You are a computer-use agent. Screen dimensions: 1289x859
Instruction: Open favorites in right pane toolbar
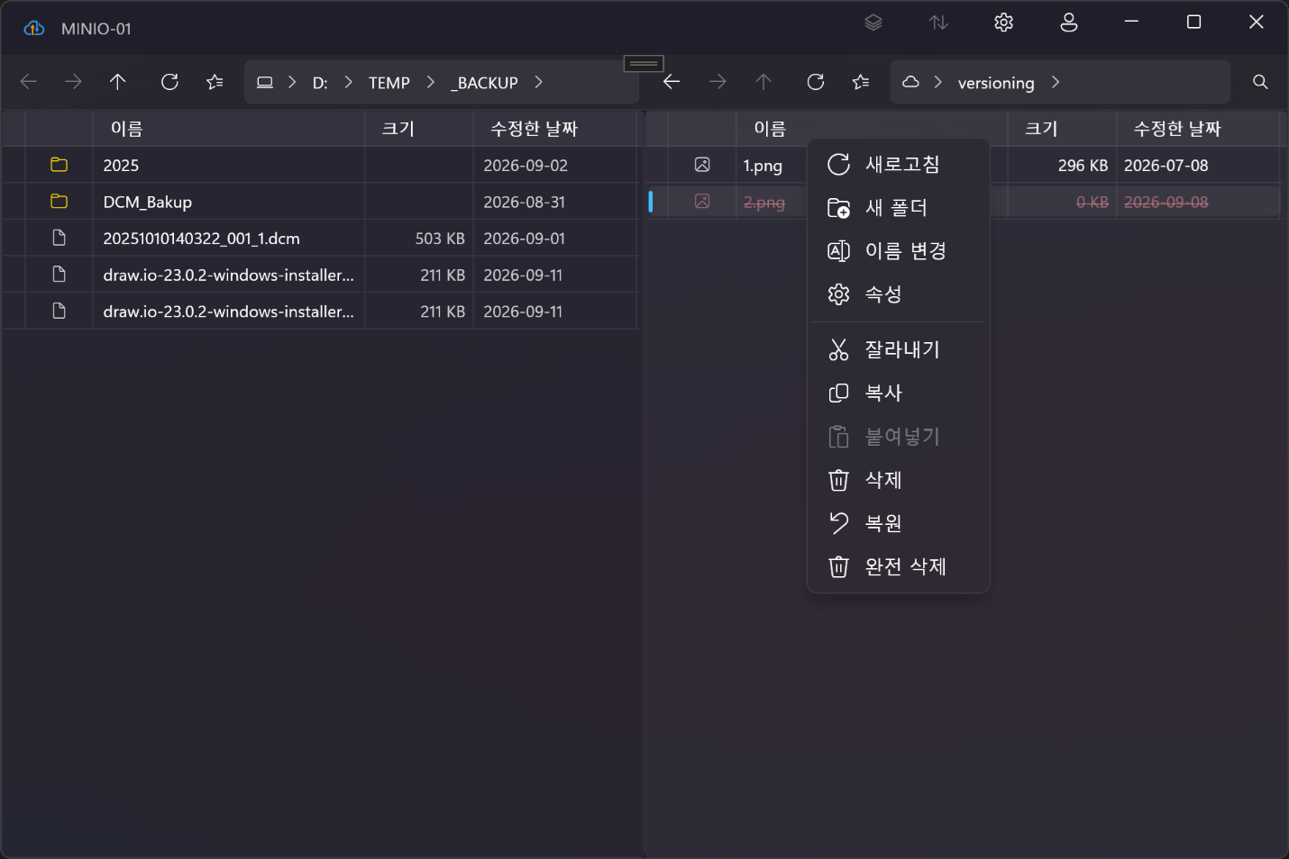click(861, 82)
